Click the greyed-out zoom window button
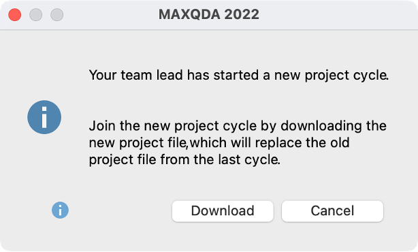This screenshot has height=252, width=418. tap(57, 15)
